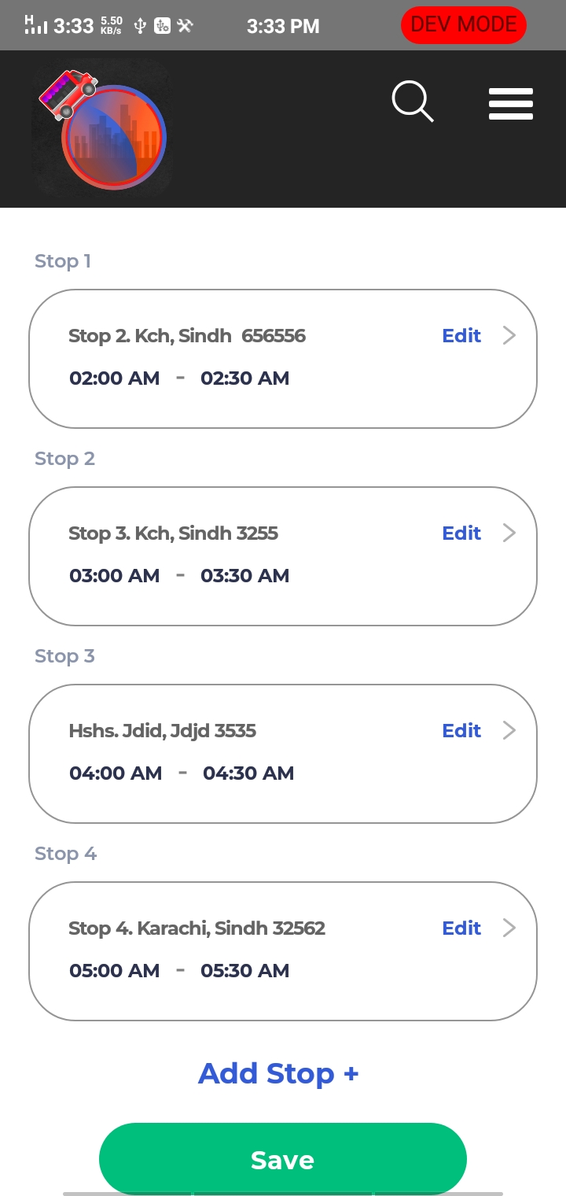
Task: Expand the Kch, Sindh 3255 stop chevron
Action: [x=509, y=533]
